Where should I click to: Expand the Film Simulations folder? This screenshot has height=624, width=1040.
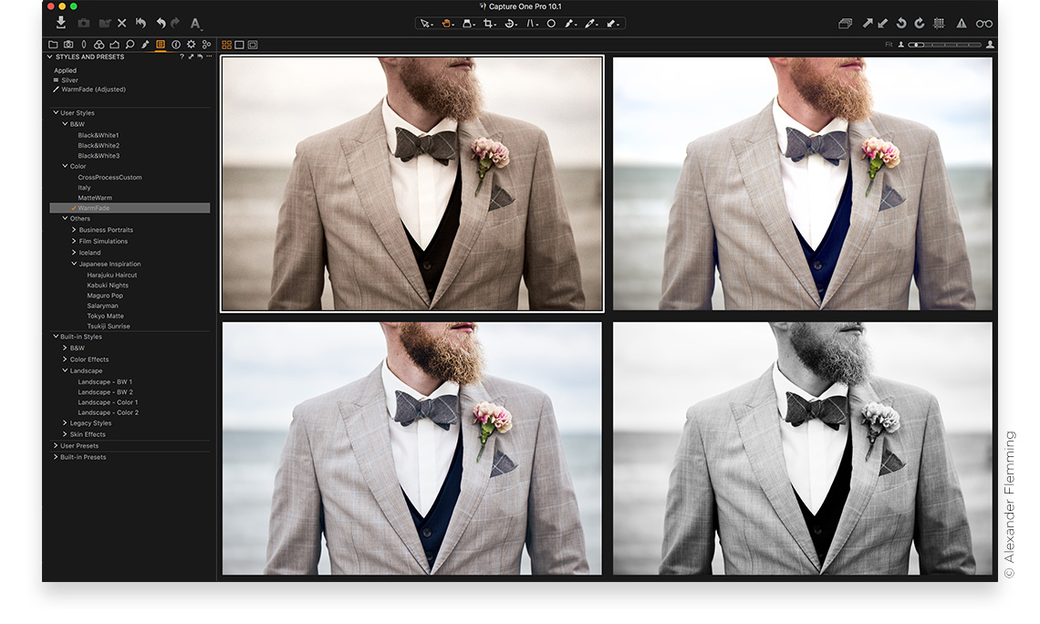pos(76,241)
